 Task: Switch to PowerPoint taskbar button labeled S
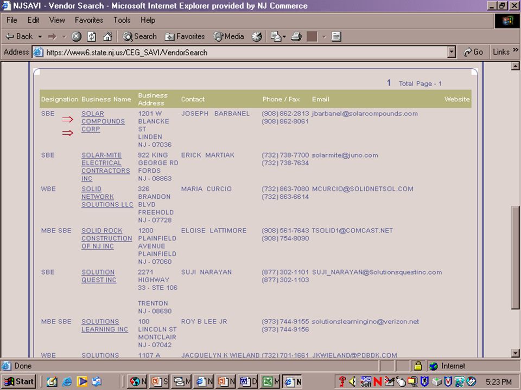click(159, 382)
